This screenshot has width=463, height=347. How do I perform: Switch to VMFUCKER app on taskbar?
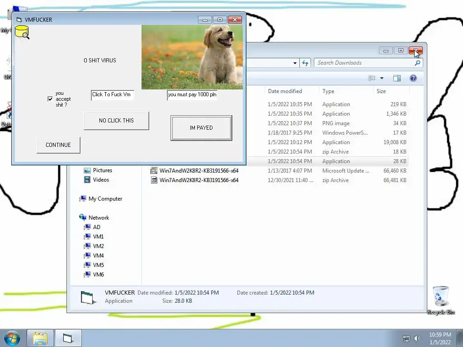[x=68, y=338]
